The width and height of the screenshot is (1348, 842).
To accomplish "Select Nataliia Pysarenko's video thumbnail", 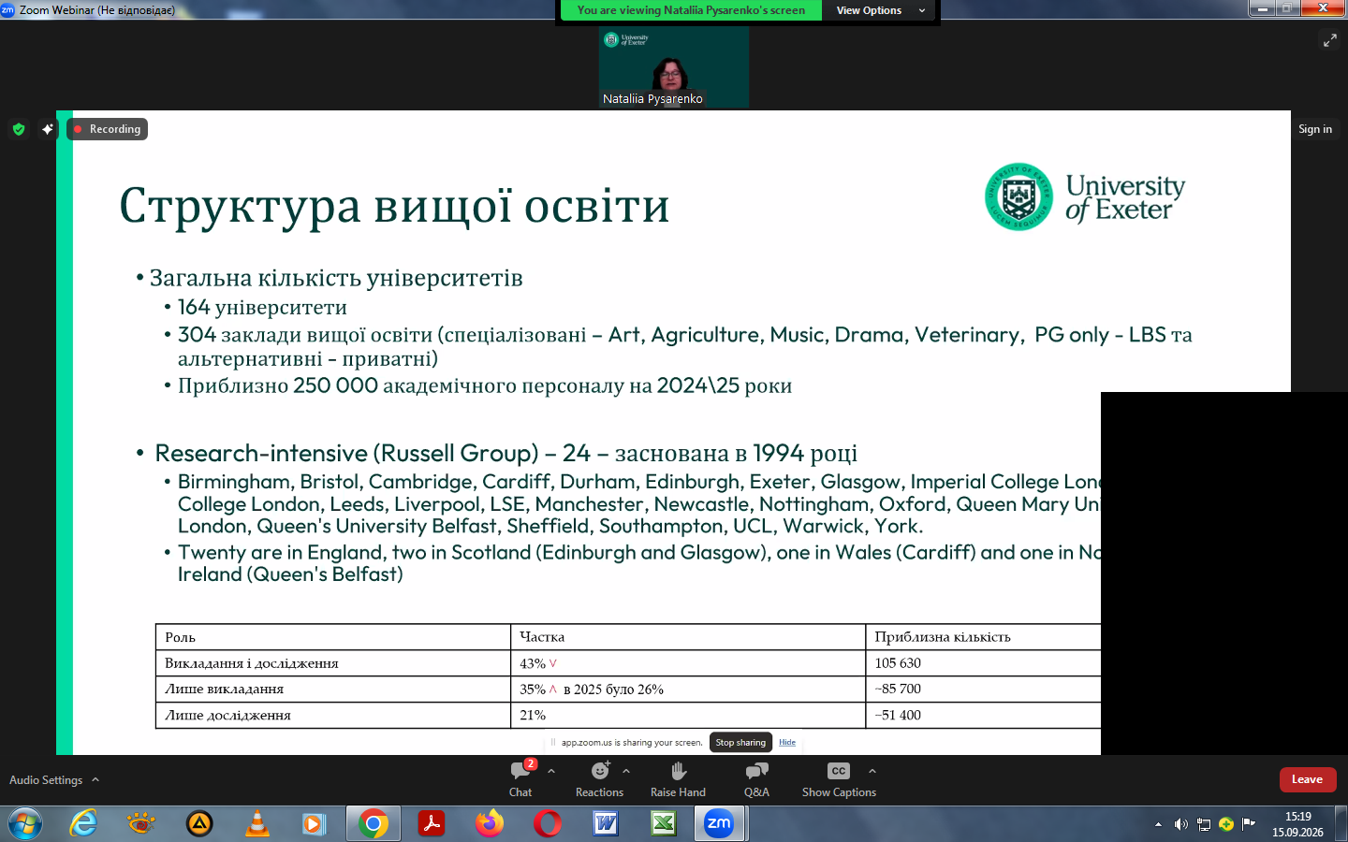I will point(674,67).
